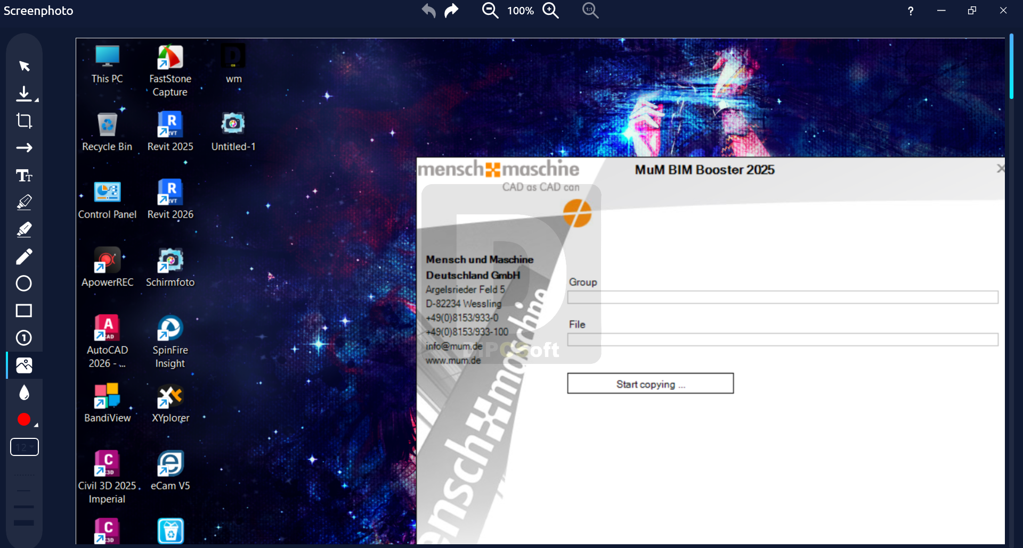The width and height of the screenshot is (1023, 548).
Task: Click the 100% zoom level text
Action: coord(521,11)
